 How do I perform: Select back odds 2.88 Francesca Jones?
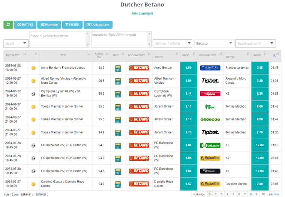pyautogui.click(x=260, y=68)
